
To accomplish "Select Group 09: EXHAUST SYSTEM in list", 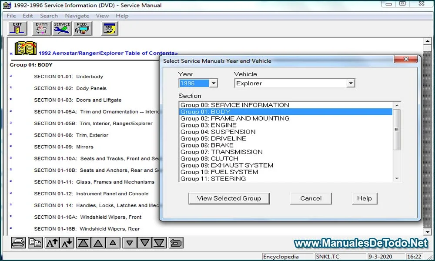I will pos(286,165).
